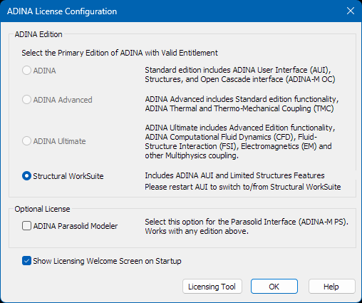Click the Parasolid Interface description text
This screenshot has height=303, width=362.
pyautogui.click(x=247, y=226)
